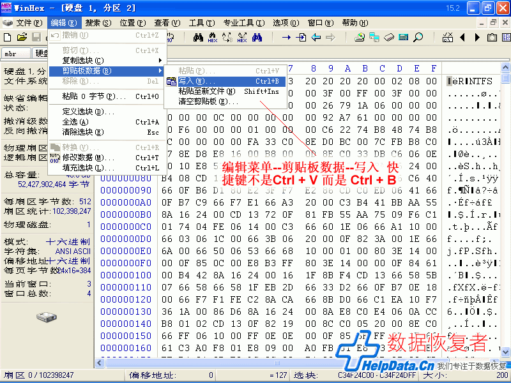Click column header F in hex view

[434, 69]
